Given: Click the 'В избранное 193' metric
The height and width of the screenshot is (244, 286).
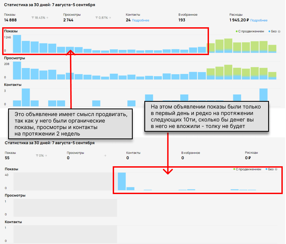Looking at the screenshot, I should 188,18.
